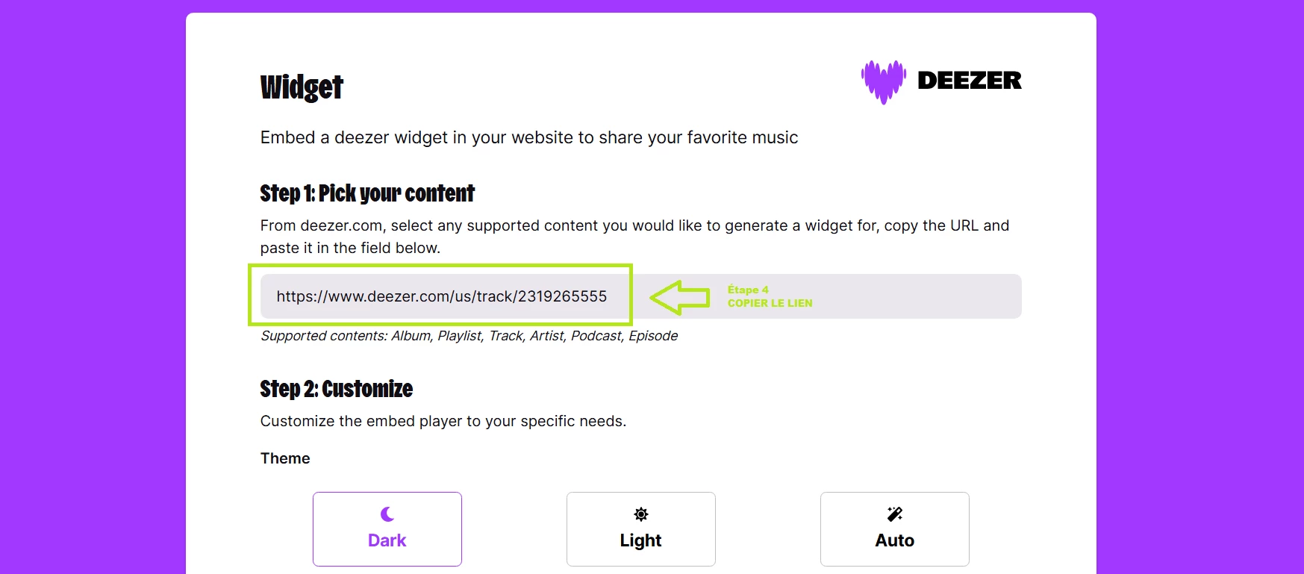Click the DEEZER wordmark text
This screenshot has width=1304, height=574.
pyautogui.click(x=969, y=81)
